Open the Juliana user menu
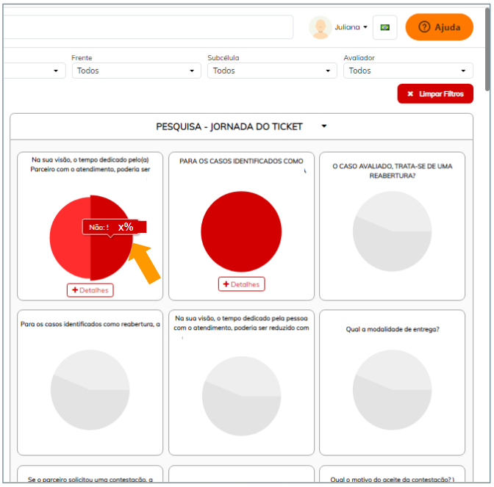Screen dimensions: 494x487 tap(351, 27)
